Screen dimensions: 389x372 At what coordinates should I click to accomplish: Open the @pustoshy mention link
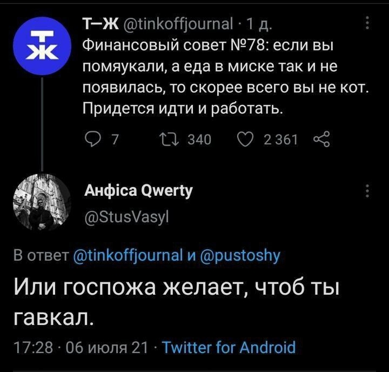click(x=240, y=255)
